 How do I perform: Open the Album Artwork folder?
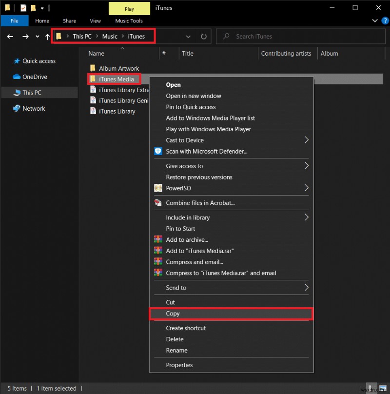click(x=118, y=69)
